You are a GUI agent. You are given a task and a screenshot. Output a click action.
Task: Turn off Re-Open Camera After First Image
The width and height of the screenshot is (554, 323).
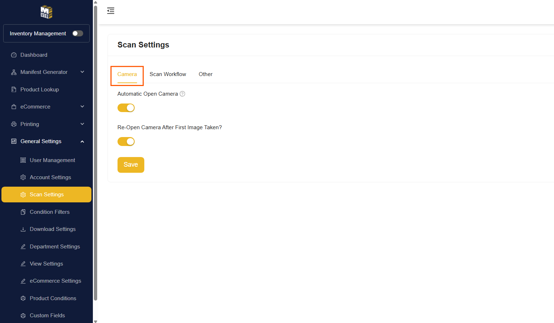(x=126, y=142)
